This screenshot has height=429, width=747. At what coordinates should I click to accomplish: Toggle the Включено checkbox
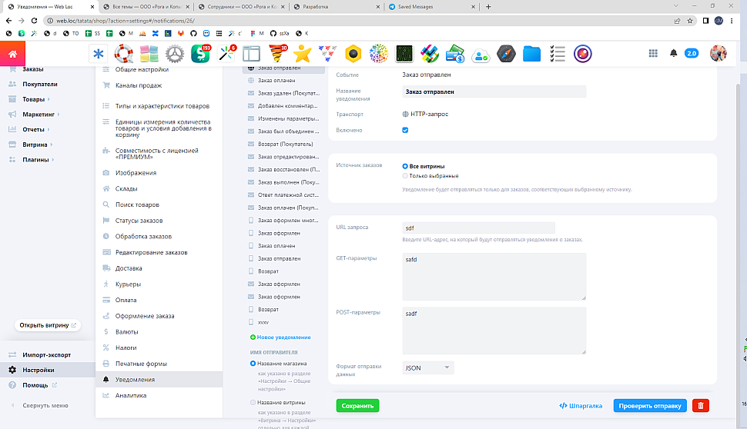click(405, 131)
